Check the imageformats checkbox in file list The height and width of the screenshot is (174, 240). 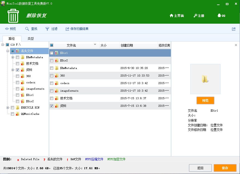point(51,91)
